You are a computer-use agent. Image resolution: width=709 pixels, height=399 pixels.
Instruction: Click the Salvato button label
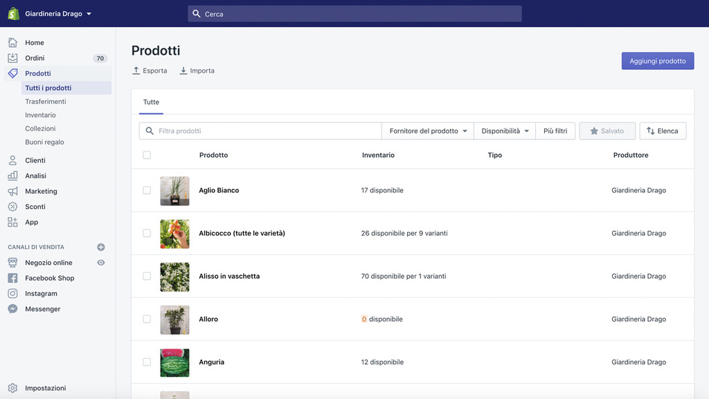click(x=612, y=131)
